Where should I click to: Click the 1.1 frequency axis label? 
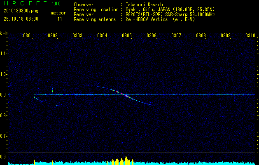(x=3, y=54)
